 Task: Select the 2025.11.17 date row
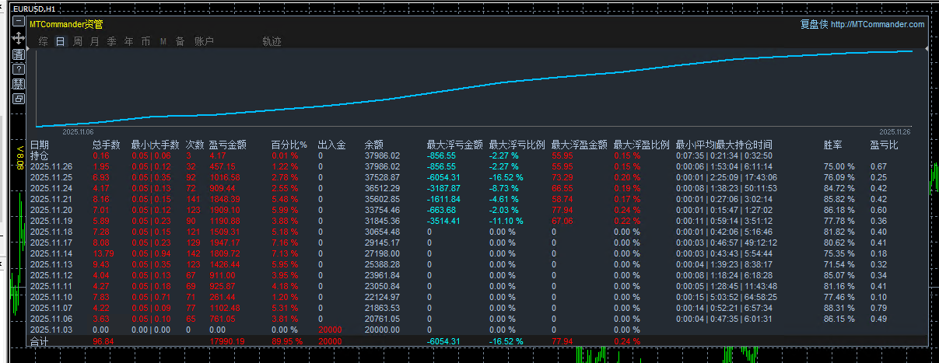(x=51, y=243)
